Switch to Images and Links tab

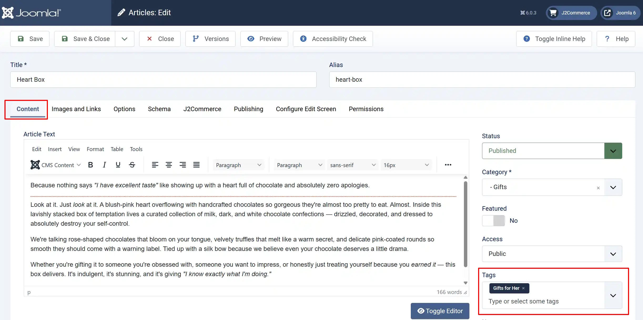coord(76,109)
